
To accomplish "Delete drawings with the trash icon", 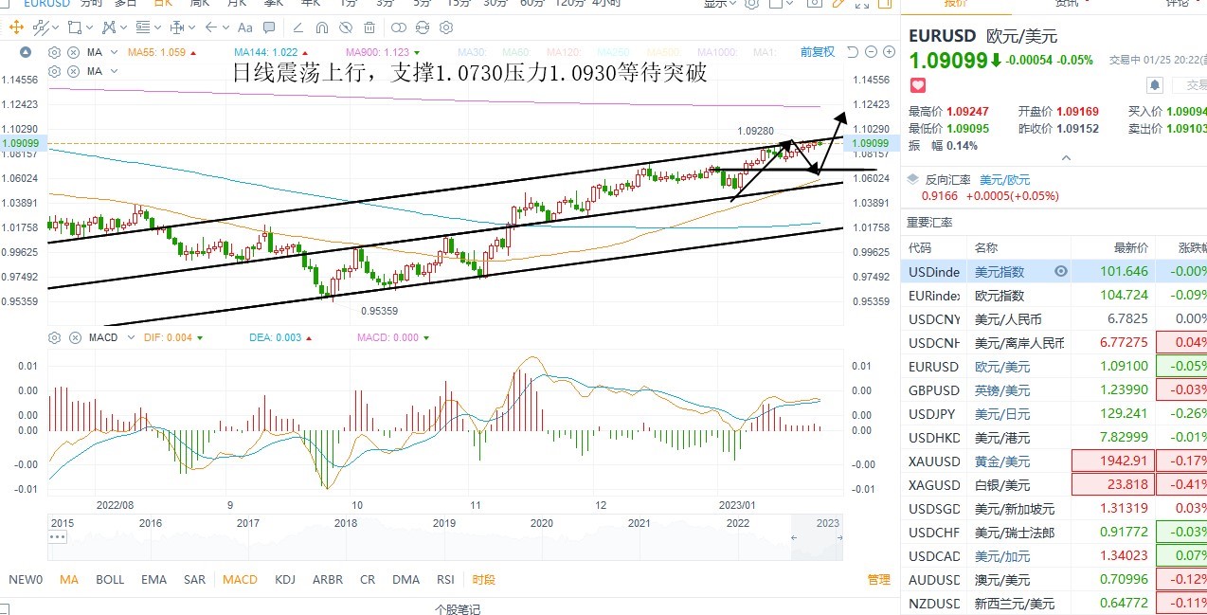I will tap(369, 27).
